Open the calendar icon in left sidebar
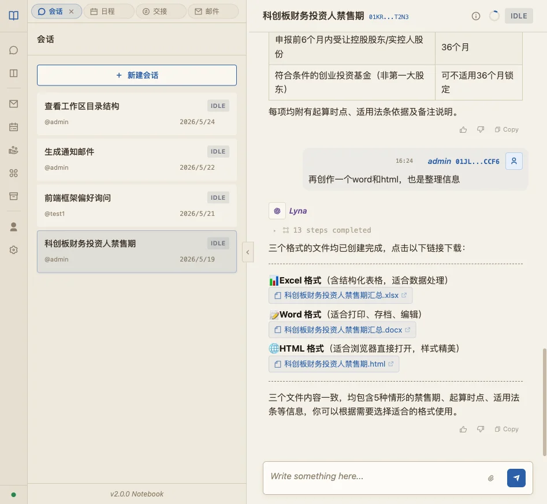The image size is (547, 504). 14,127
